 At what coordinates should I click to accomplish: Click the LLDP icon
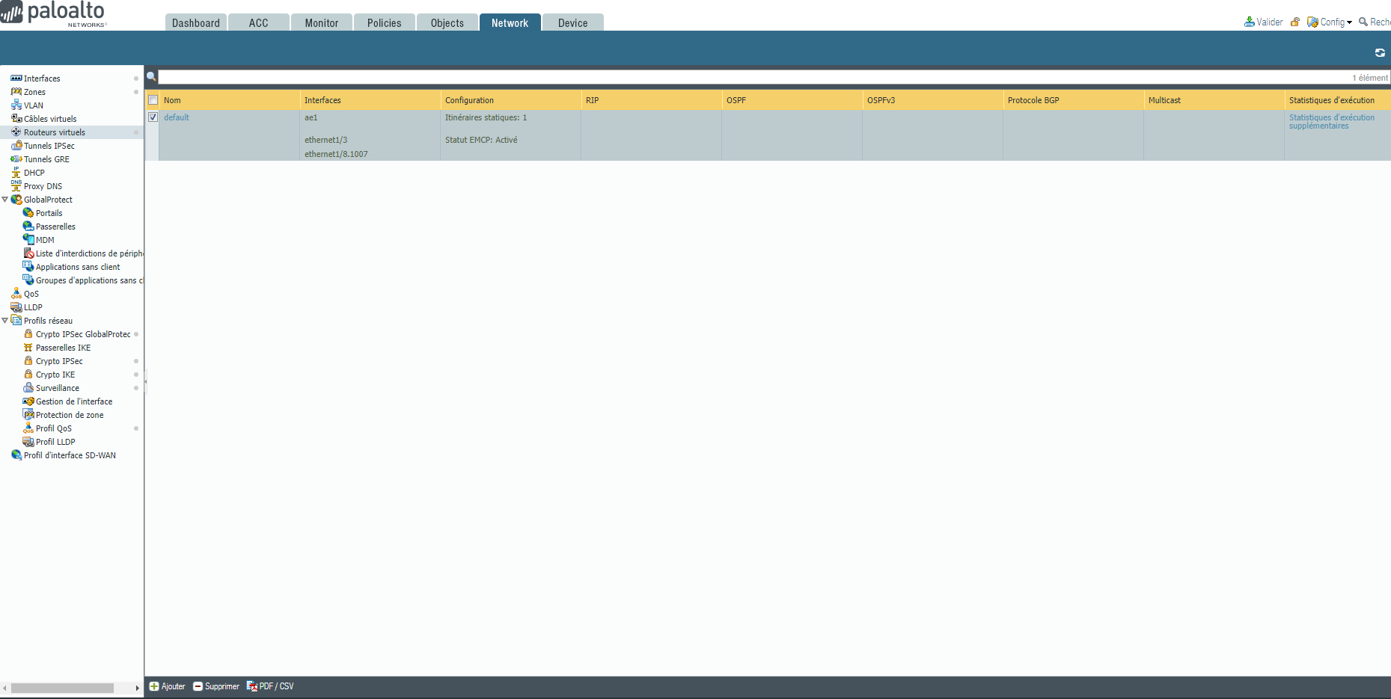(x=16, y=307)
